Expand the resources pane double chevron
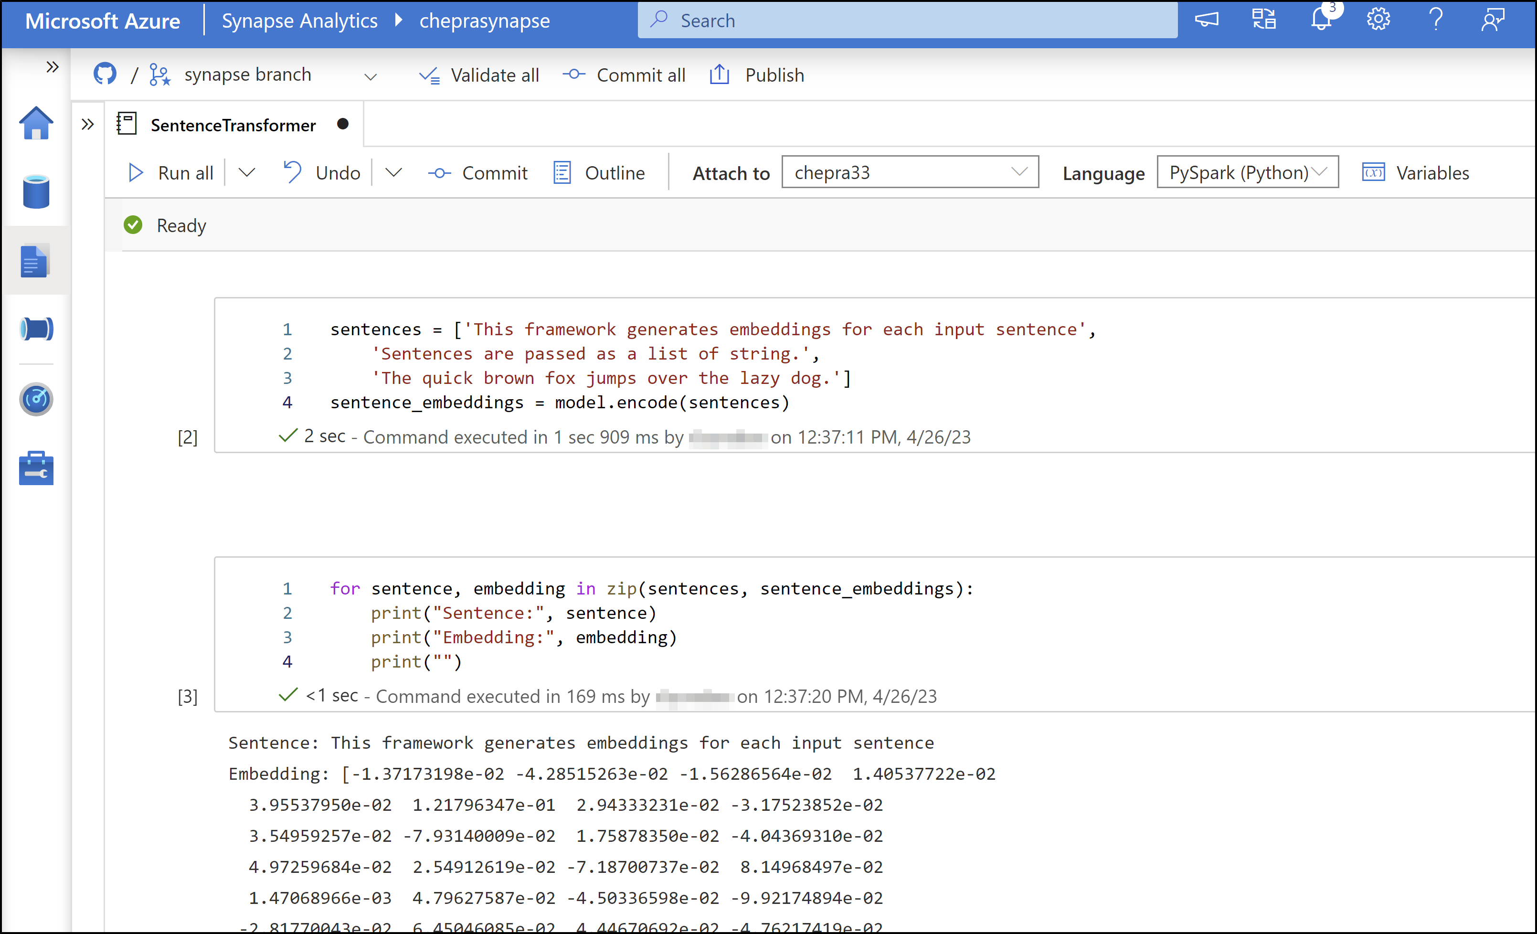Image resolution: width=1537 pixels, height=934 pixels. point(88,124)
